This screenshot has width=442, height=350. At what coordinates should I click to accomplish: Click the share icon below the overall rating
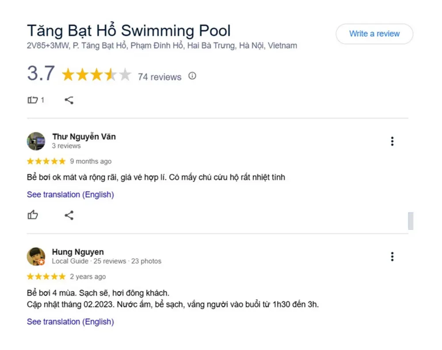pos(69,100)
